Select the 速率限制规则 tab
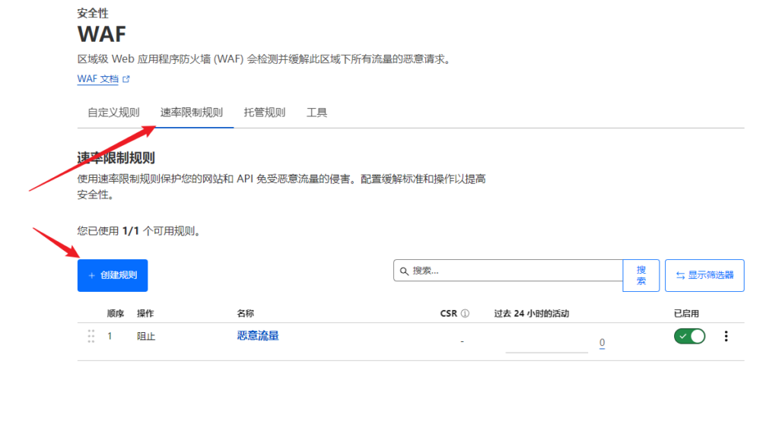This screenshot has height=428, width=779. pyautogui.click(x=191, y=113)
